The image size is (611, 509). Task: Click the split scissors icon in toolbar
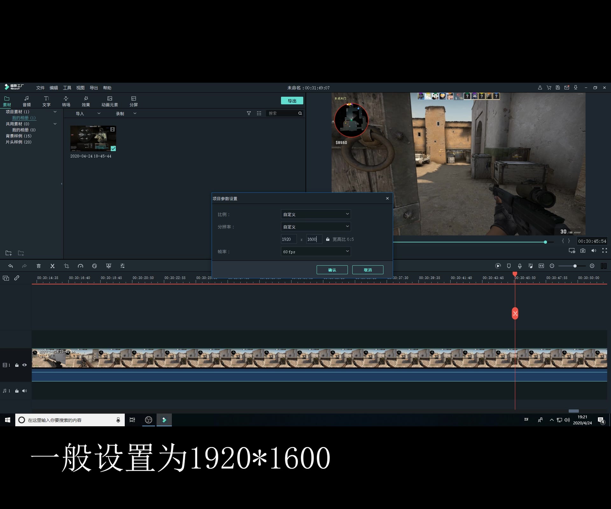point(53,266)
